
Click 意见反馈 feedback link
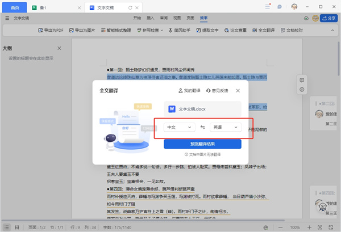click(x=217, y=91)
